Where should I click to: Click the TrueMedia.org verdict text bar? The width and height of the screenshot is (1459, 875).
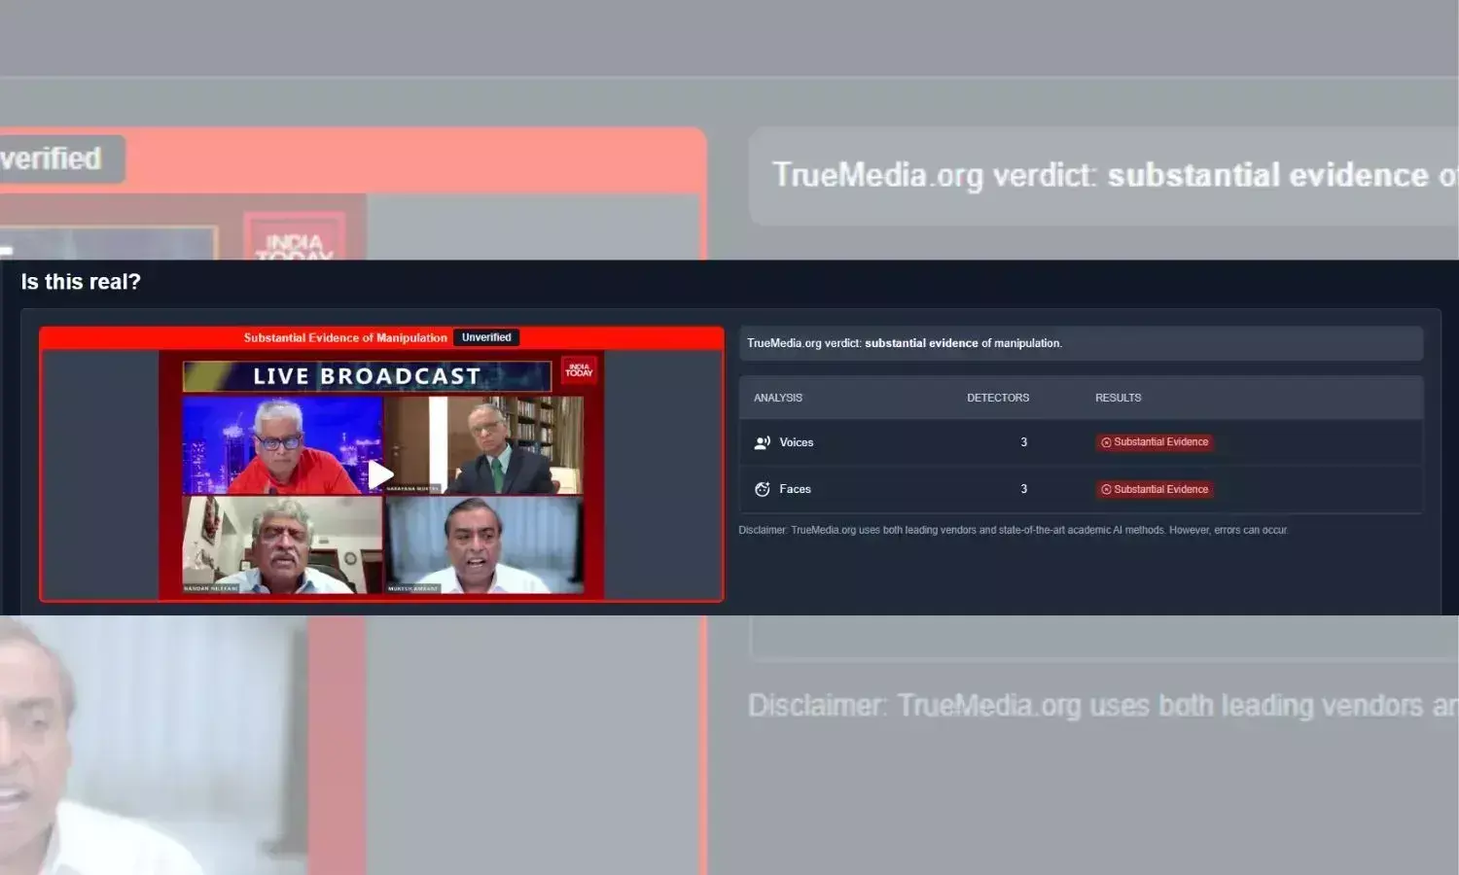point(1080,343)
